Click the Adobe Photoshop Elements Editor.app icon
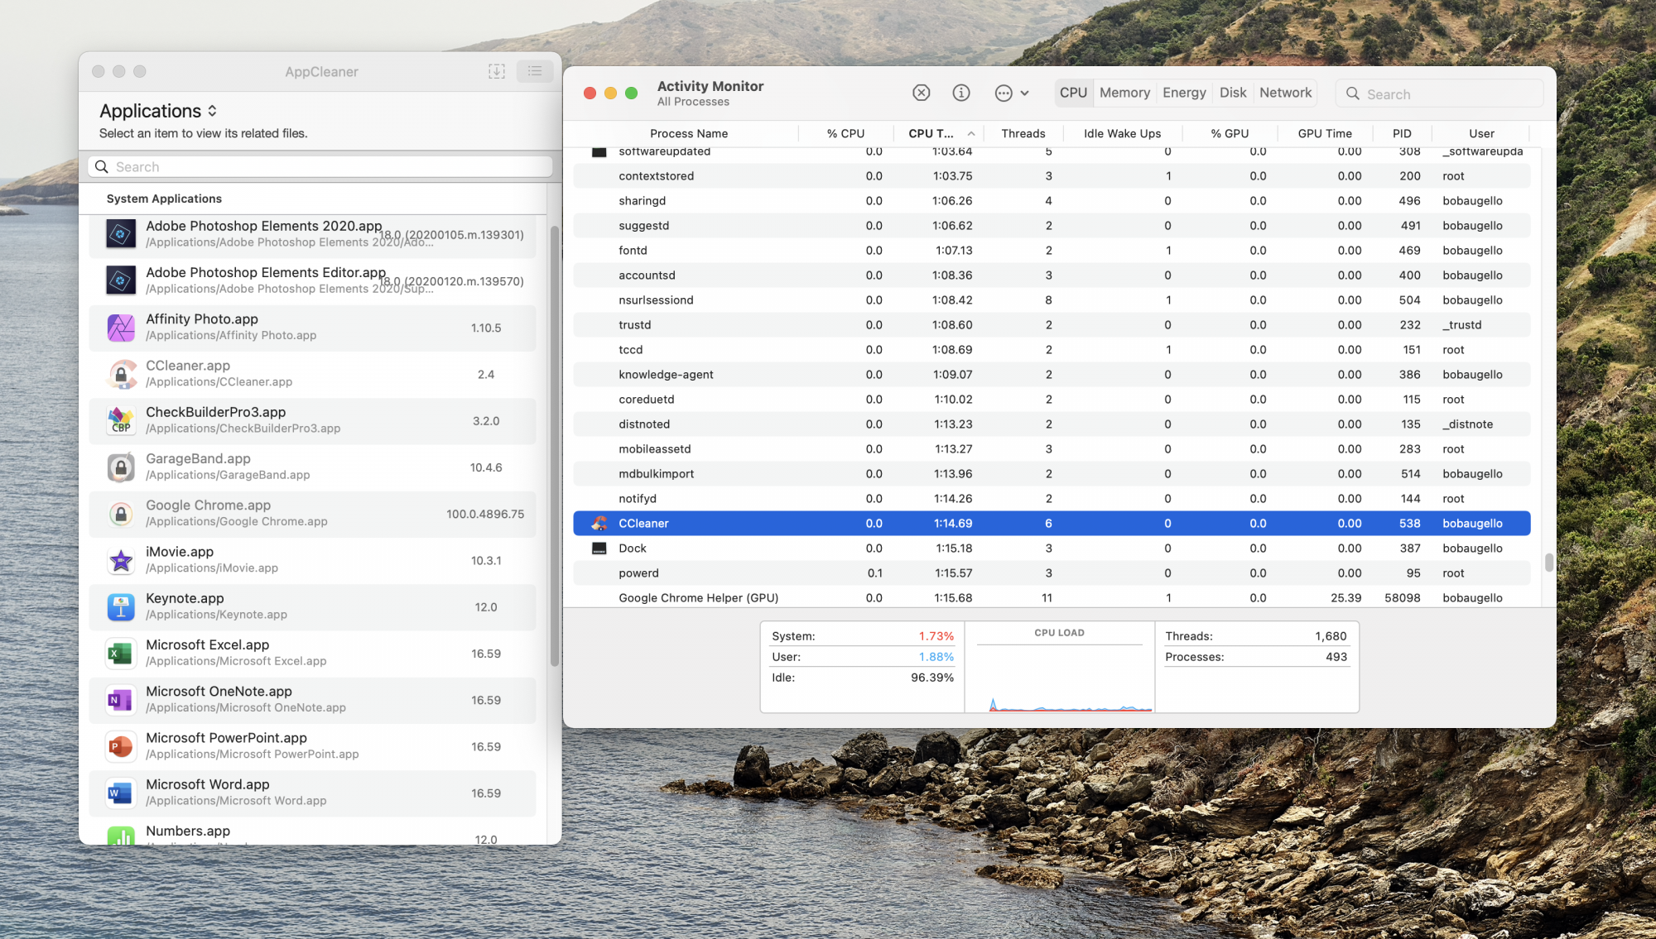 (121, 280)
